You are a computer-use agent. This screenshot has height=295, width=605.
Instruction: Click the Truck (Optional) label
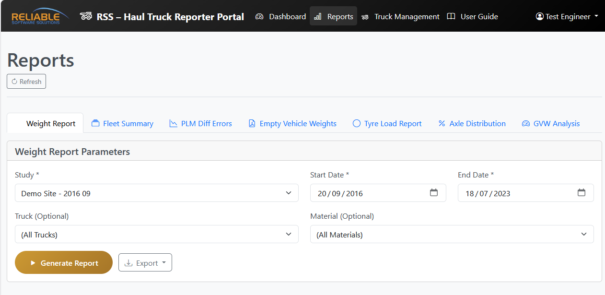tap(42, 216)
